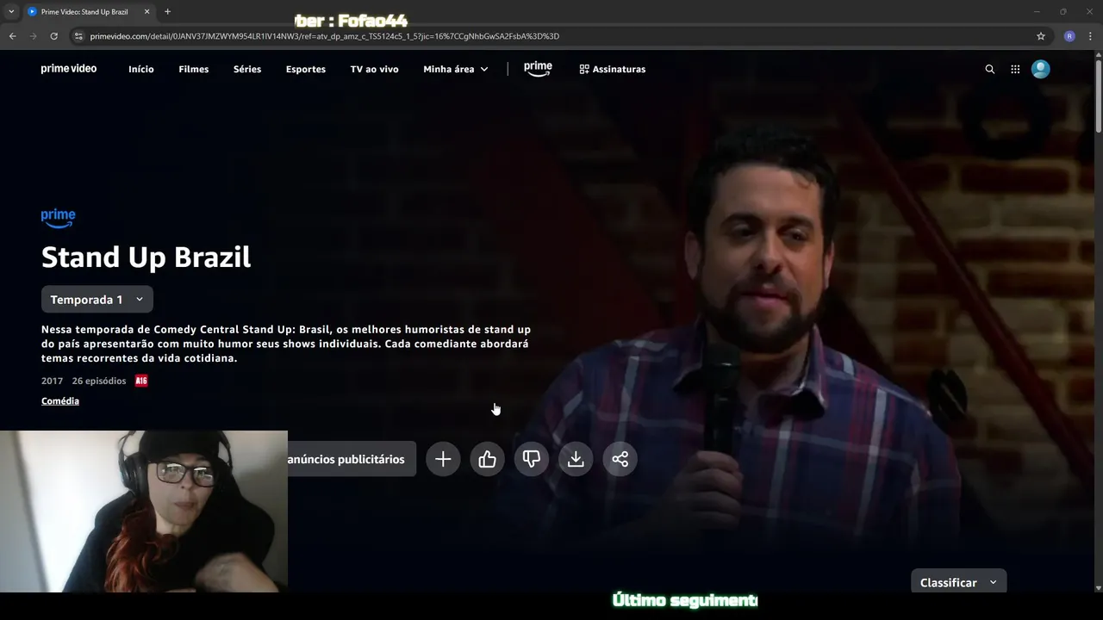Click the page vertical scrollbar
The image size is (1103, 620).
click(1098, 95)
